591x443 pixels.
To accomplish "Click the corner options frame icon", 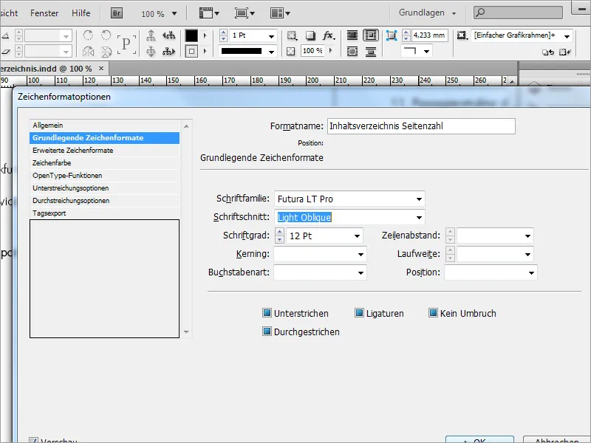I will coord(392,35).
